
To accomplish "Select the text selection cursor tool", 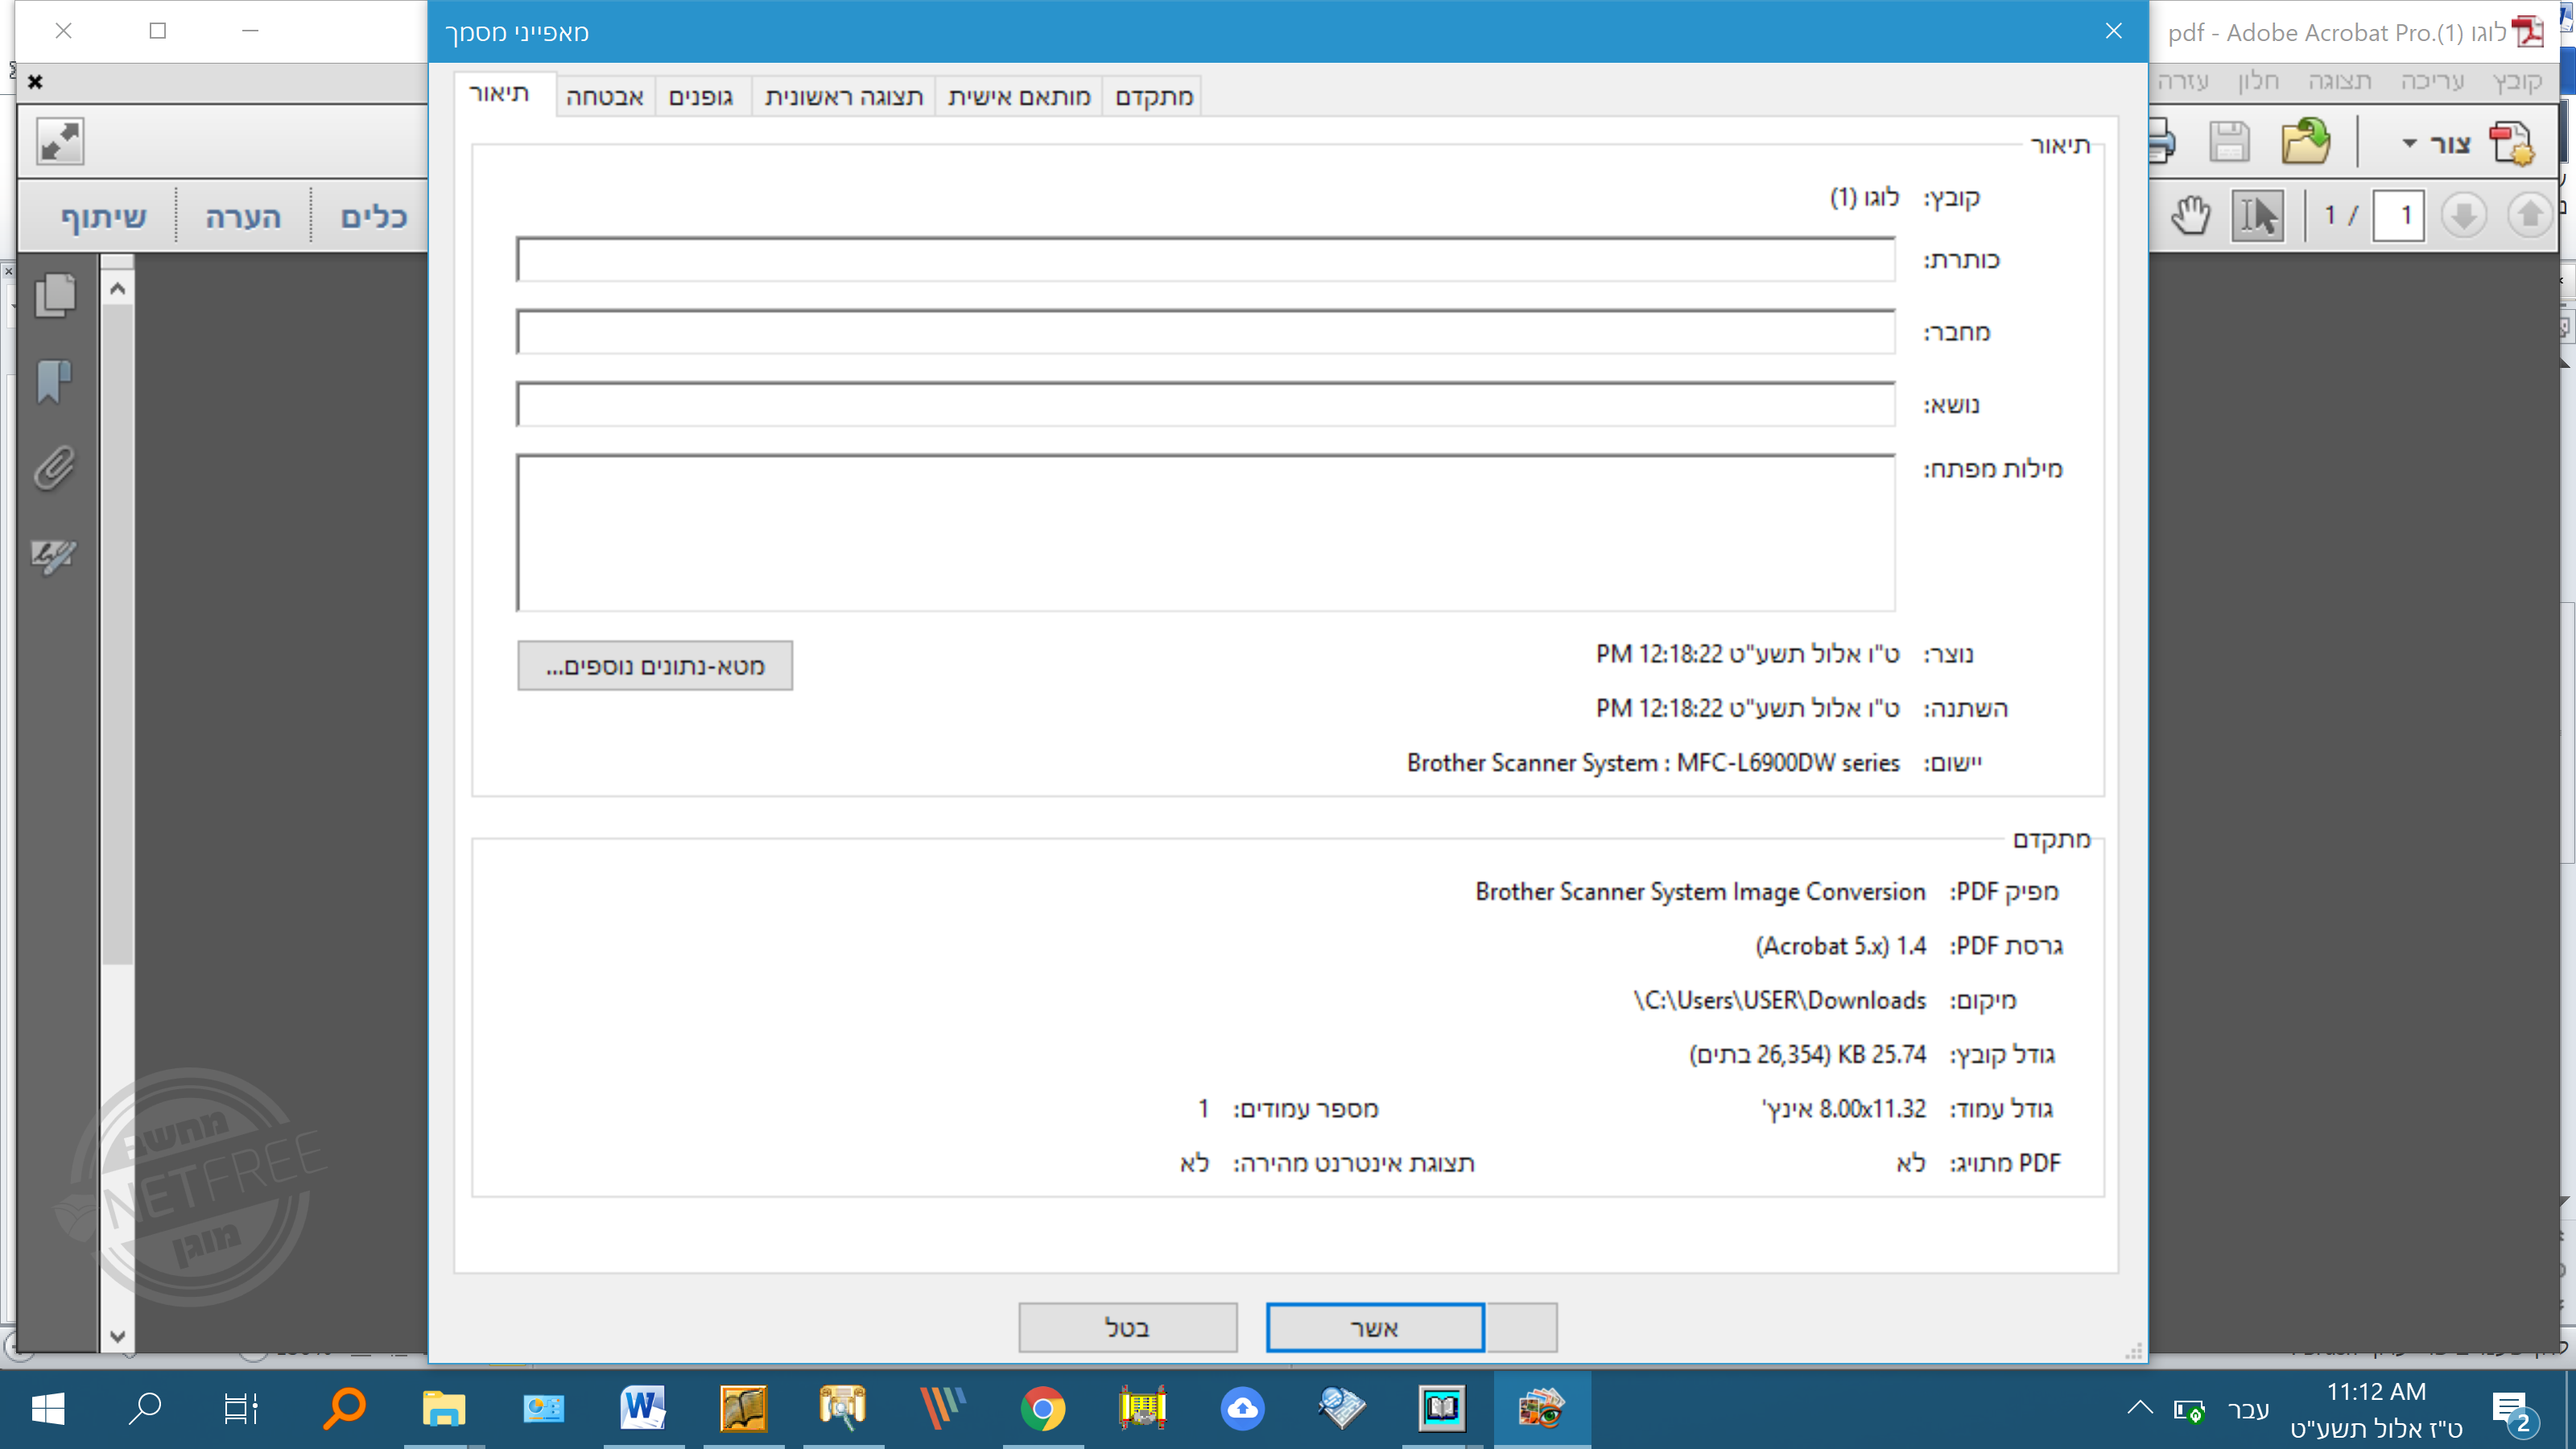I will [x=2257, y=215].
